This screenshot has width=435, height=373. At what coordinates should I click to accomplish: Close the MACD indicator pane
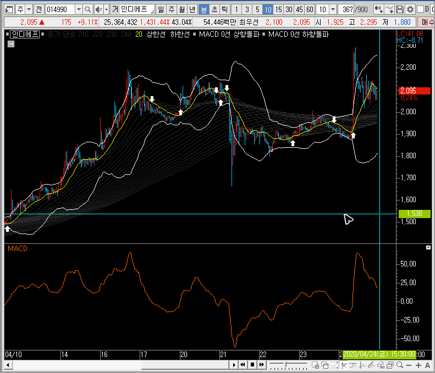(428, 247)
